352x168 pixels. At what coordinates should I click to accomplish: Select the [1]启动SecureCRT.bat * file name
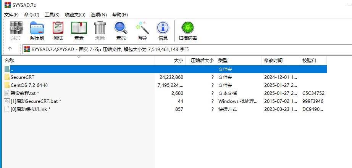click(36, 101)
